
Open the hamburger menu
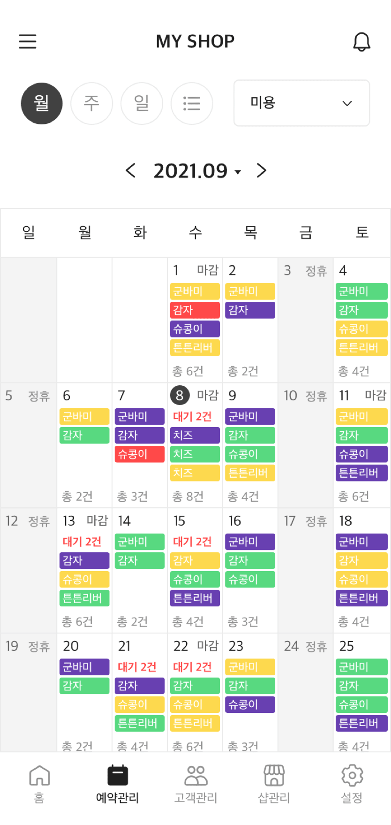pyautogui.click(x=28, y=41)
